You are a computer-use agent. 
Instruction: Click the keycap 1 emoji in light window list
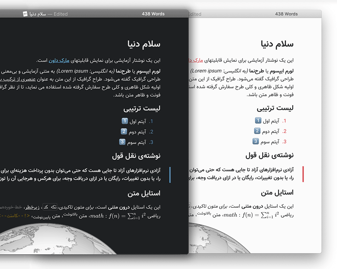click(x=258, y=121)
